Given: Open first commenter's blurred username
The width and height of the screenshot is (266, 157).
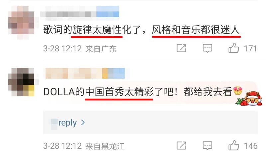Looking at the screenshot, I should coord(79,11).
